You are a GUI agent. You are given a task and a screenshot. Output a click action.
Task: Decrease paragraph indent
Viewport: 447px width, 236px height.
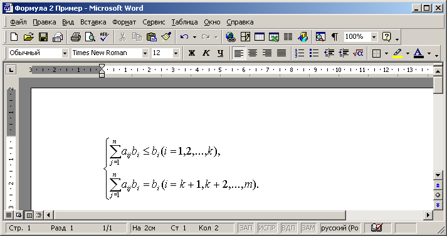pos(329,53)
